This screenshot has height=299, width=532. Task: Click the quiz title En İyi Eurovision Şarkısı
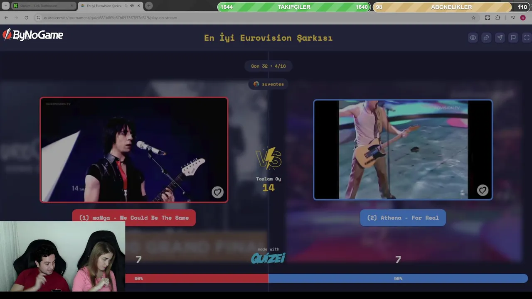point(268,38)
